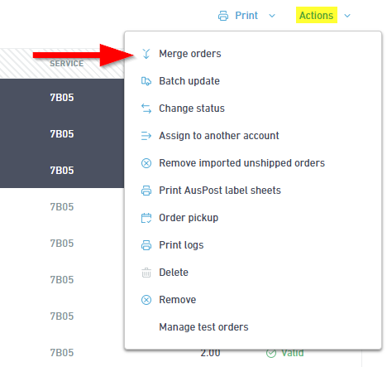Screen dimensions: 387x367
Task: Collapse the Actions dropdown chevron
Action: [347, 16]
